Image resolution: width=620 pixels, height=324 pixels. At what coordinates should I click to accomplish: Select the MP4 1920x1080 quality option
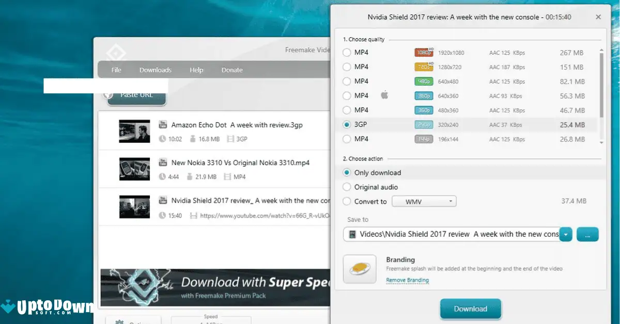347,52
